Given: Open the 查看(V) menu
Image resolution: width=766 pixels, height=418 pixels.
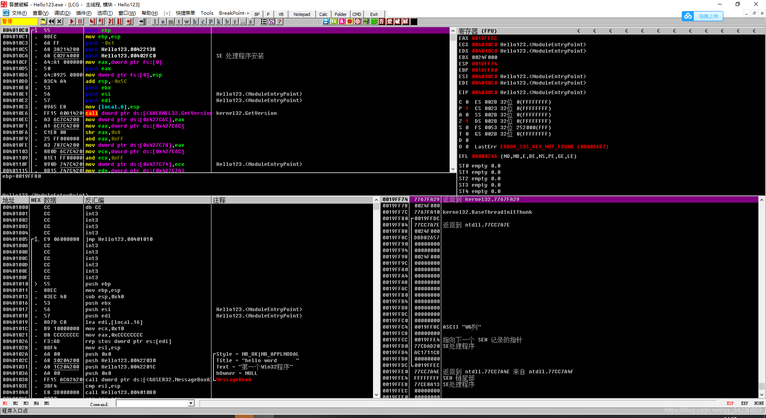Looking at the screenshot, I should 40,13.
